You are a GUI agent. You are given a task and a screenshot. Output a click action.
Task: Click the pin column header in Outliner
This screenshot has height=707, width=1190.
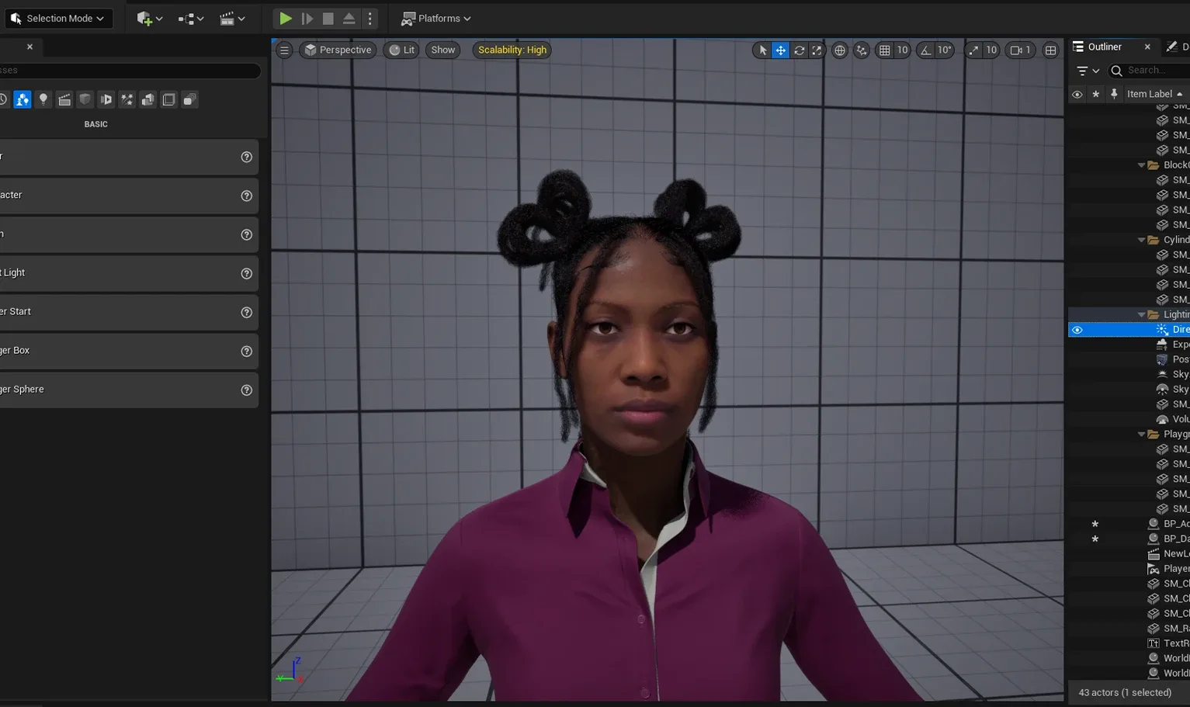pyautogui.click(x=1114, y=94)
